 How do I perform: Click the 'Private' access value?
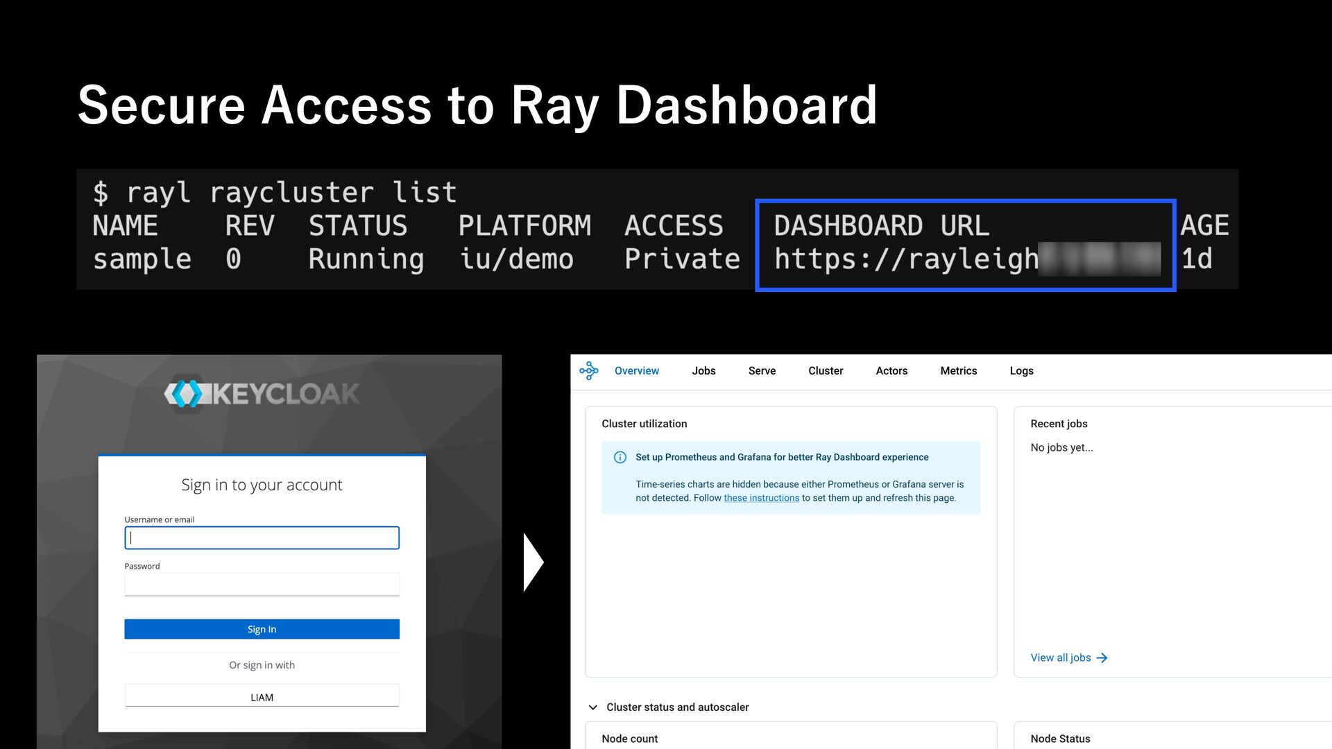click(682, 259)
